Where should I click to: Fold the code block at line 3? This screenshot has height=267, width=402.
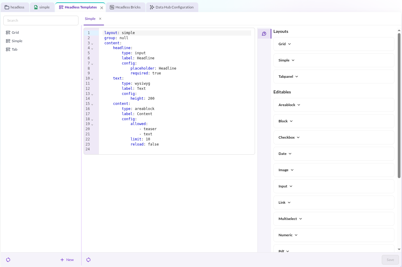click(x=92, y=43)
